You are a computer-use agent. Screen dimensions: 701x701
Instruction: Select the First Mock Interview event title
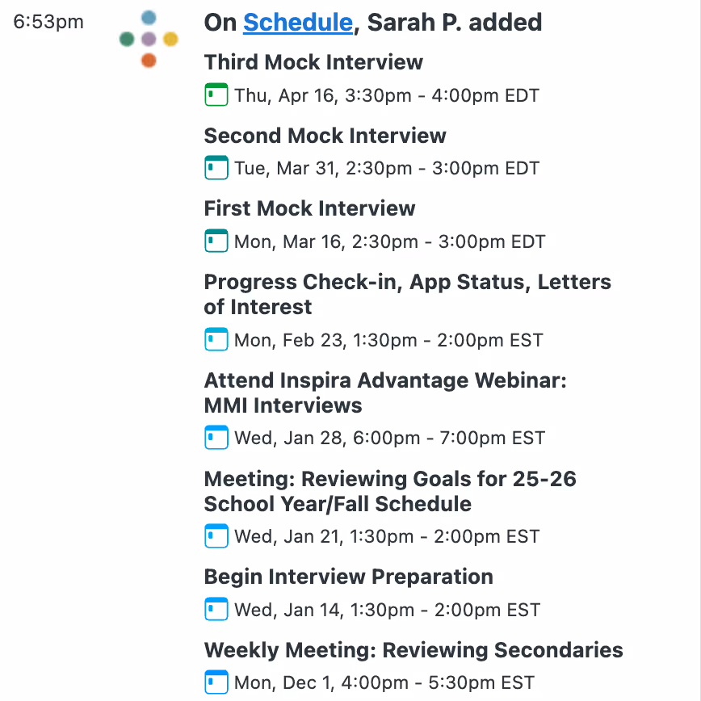point(309,208)
